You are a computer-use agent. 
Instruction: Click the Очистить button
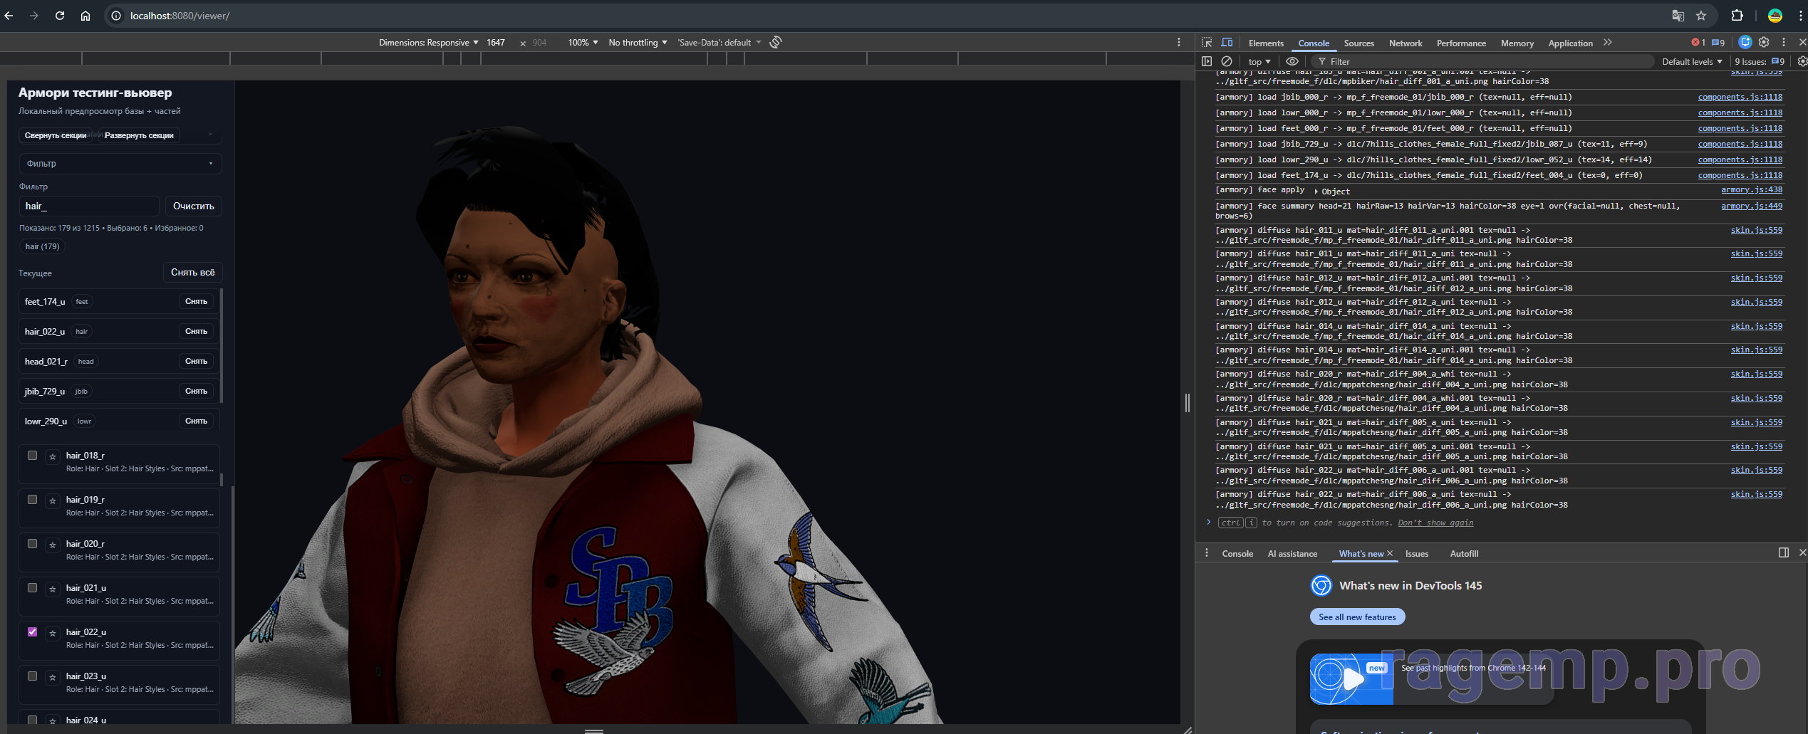pyautogui.click(x=193, y=206)
